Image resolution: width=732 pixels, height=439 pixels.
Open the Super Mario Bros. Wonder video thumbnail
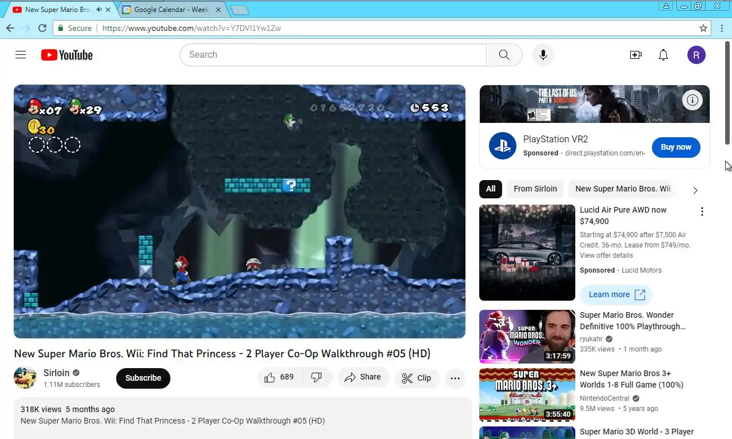[527, 337]
